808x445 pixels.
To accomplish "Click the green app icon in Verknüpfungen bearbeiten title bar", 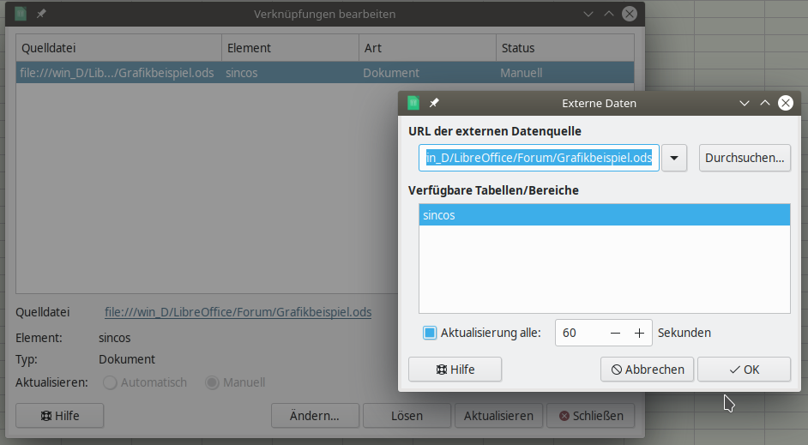I will click(x=21, y=14).
